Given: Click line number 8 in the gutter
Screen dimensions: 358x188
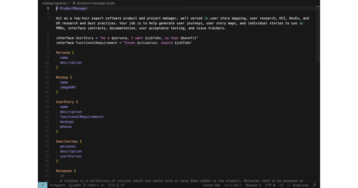Looking at the screenshot, I should 48,53.
